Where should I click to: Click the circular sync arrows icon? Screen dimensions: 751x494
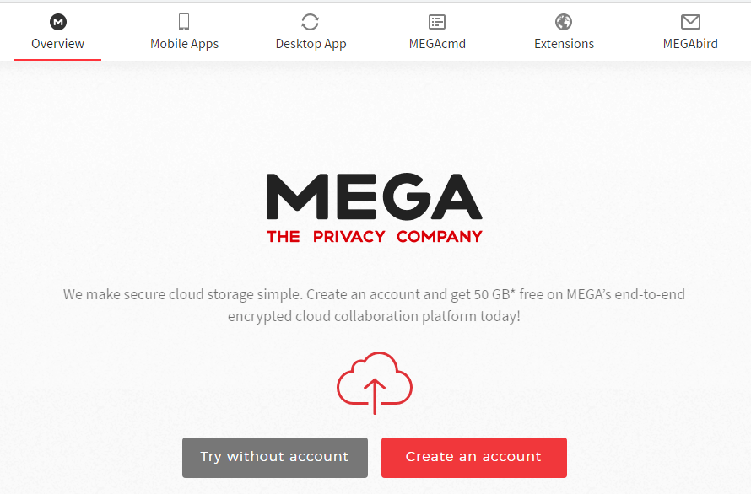point(310,22)
